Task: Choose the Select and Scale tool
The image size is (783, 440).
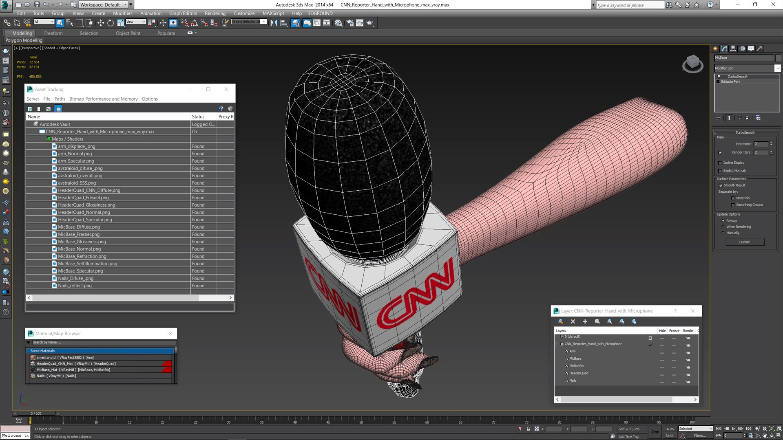Action: click(x=120, y=23)
